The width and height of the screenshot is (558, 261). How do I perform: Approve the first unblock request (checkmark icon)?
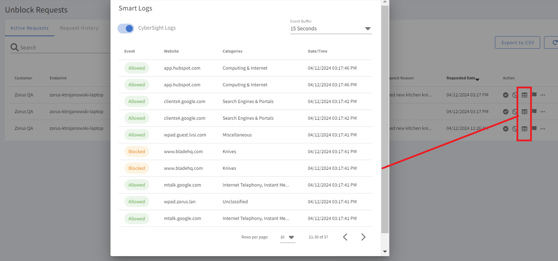click(x=506, y=95)
